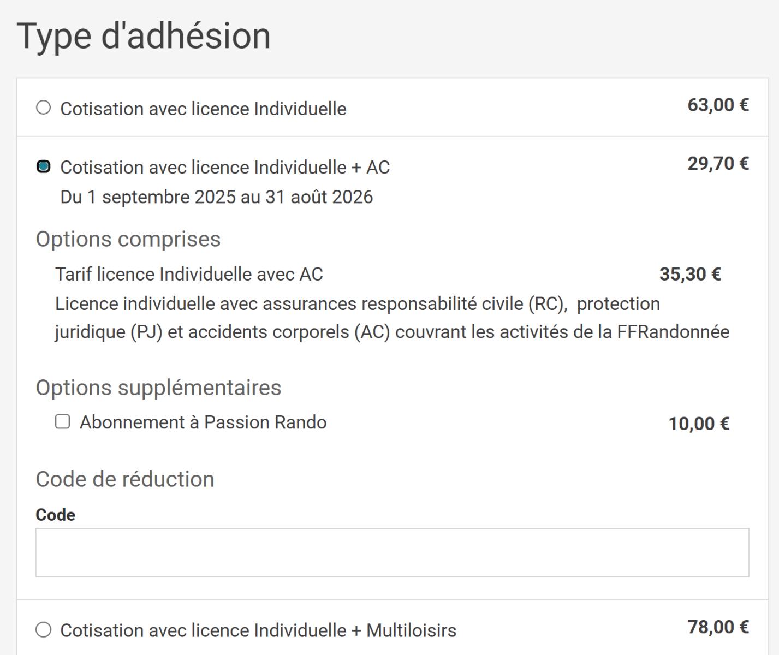Click the 'Cotisation avec licence Individuelle' label text
Image resolution: width=779 pixels, height=655 pixels.
coord(203,109)
